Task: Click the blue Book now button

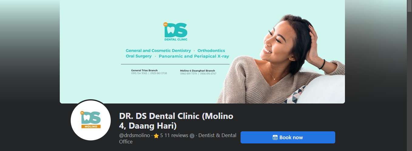Action: click(288, 137)
